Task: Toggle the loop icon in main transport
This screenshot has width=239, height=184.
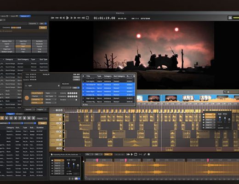Action: [87, 18]
